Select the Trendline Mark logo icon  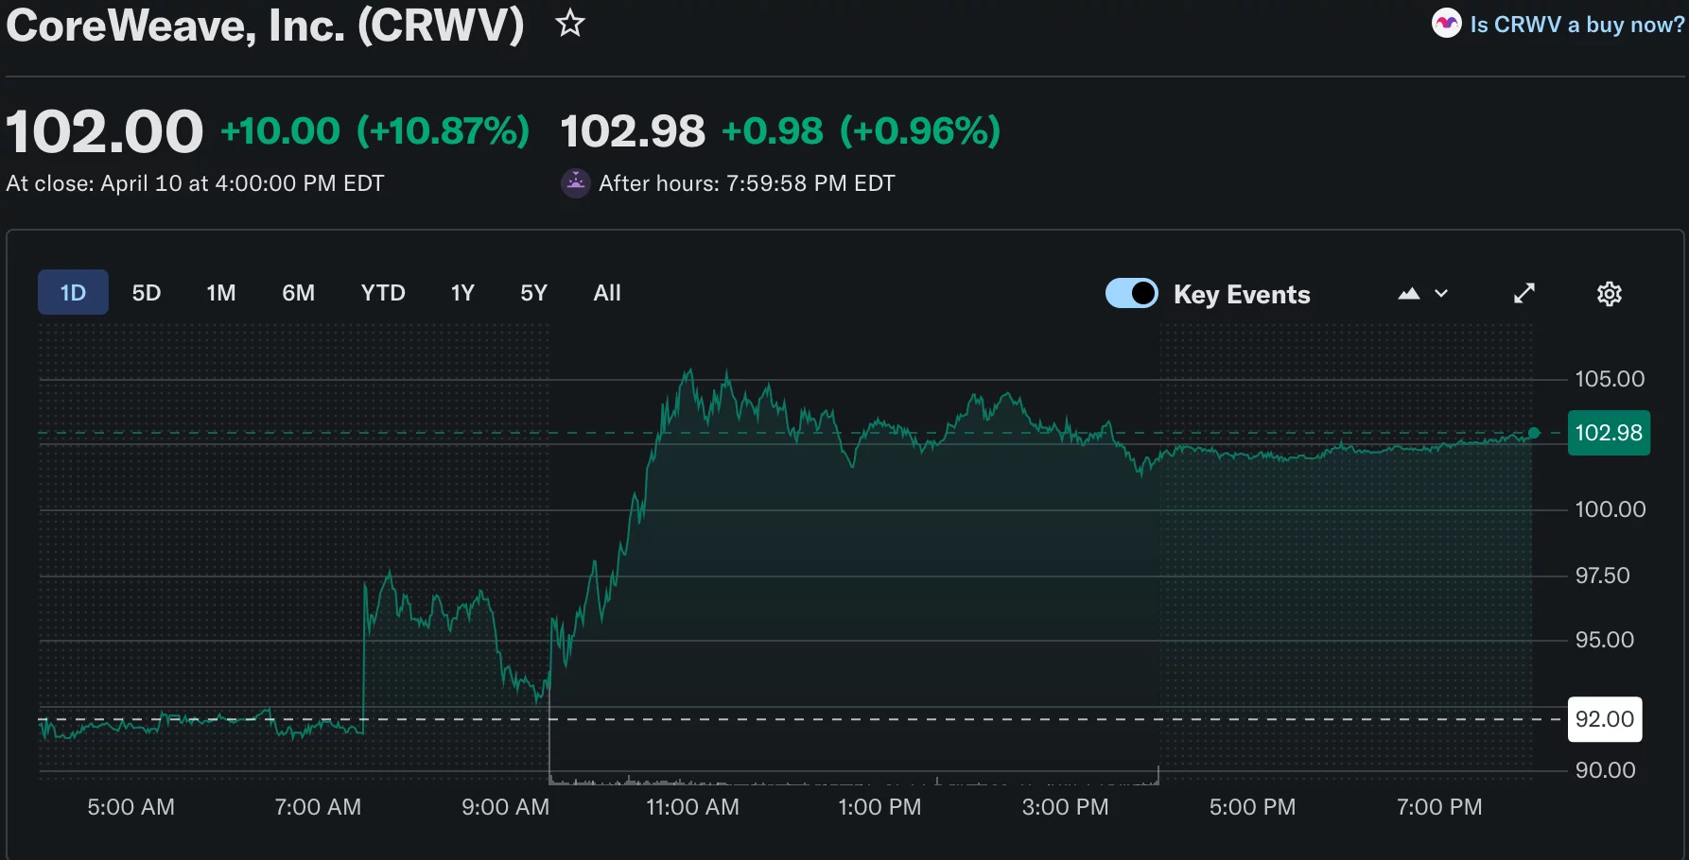coord(1446,24)
